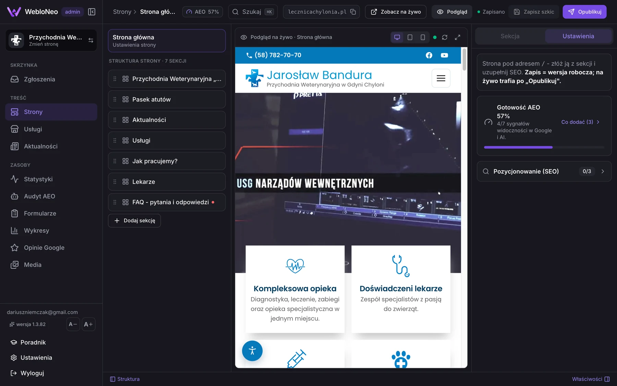The image size is (617, 386).
Task: Click Zobacz na żywo button
Action: tap(396, 12)
